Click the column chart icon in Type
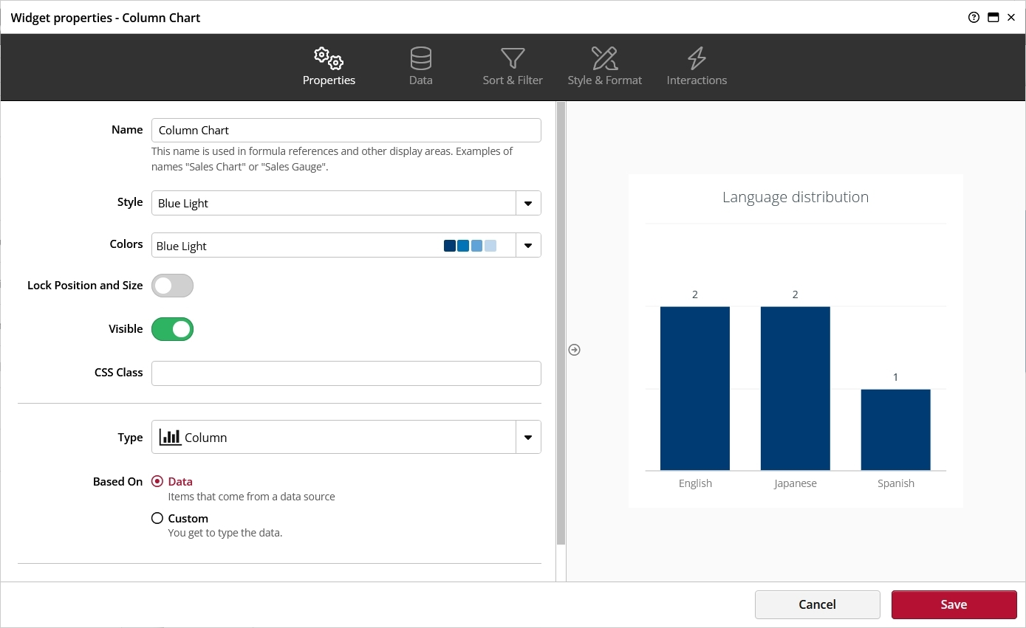1026x628 pixels. click(x=170, y=437)
